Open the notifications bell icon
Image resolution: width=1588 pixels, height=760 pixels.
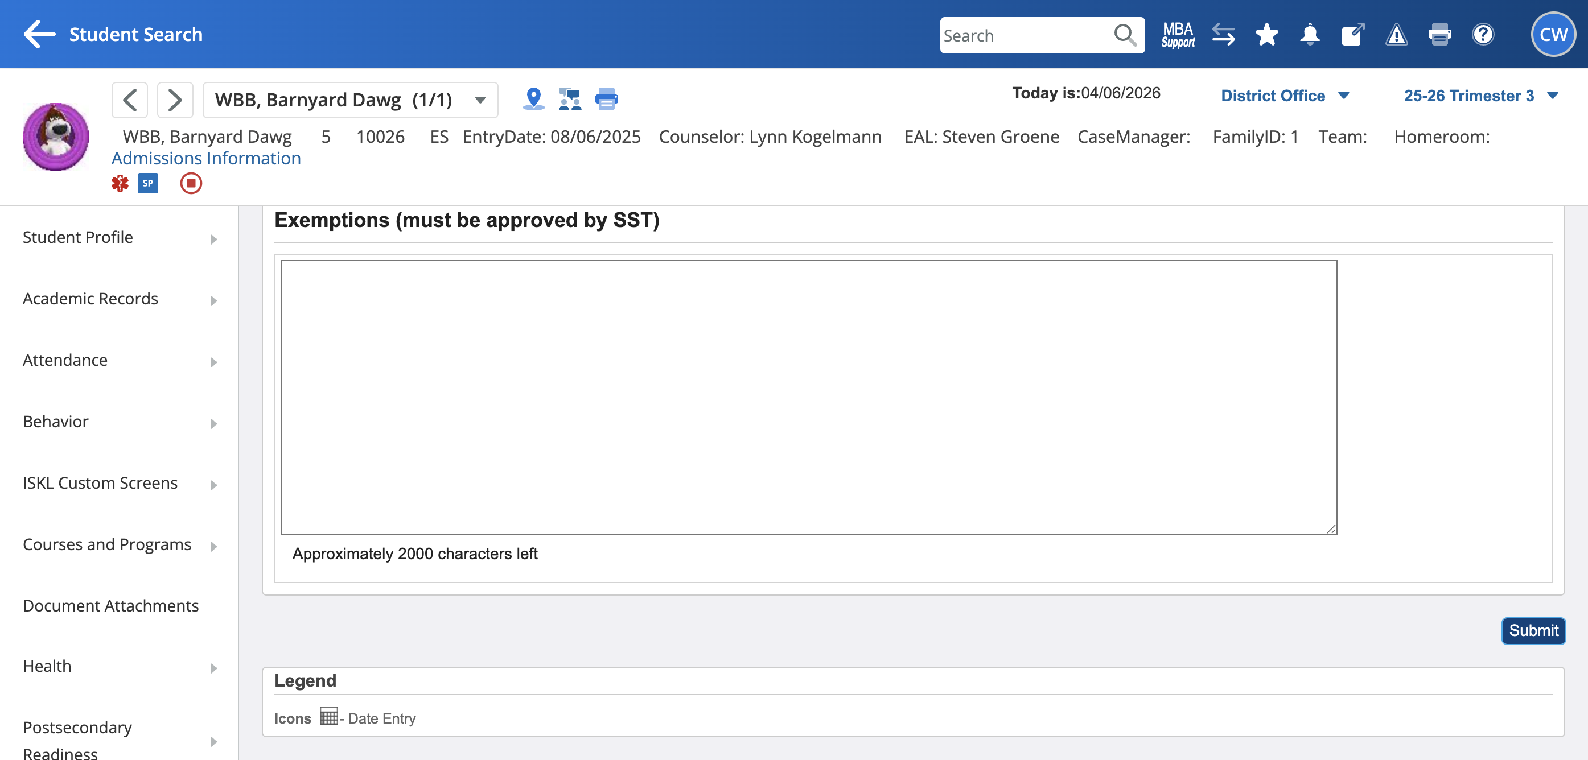pyautogui.click(x=1309, y=35)
